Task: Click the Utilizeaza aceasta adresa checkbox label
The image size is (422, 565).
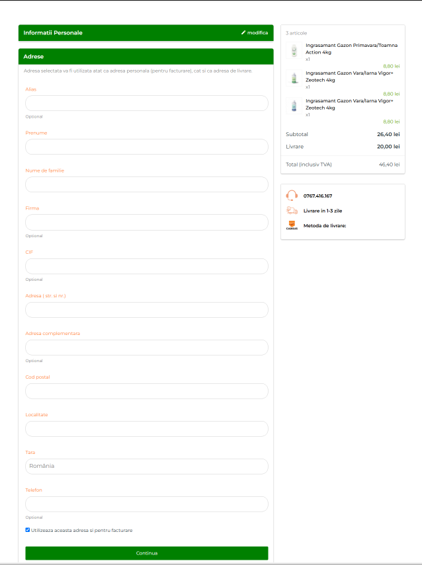Action: (x=82, y=531)
